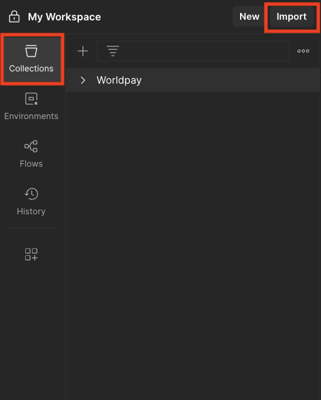Screen dimensions: 321x400
Task: Click the workspace lock icon
Action: tap(14, 17)
